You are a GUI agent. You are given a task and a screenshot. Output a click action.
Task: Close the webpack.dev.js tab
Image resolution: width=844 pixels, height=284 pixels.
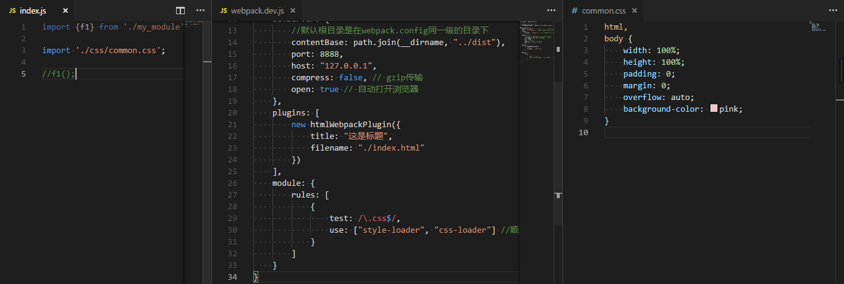pos(292,10)
